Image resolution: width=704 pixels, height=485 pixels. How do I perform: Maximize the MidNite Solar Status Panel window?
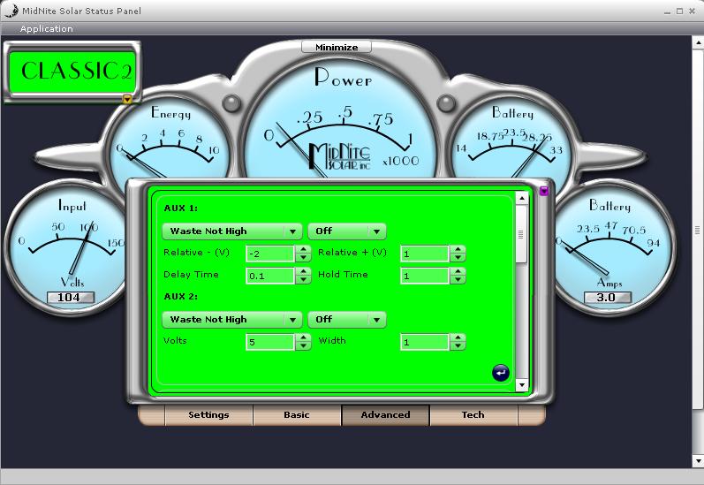(x=680, y=11)
